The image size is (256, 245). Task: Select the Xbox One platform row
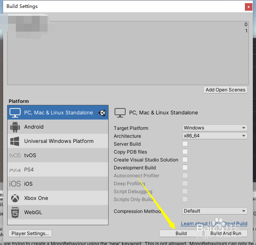tap(58, 198)
